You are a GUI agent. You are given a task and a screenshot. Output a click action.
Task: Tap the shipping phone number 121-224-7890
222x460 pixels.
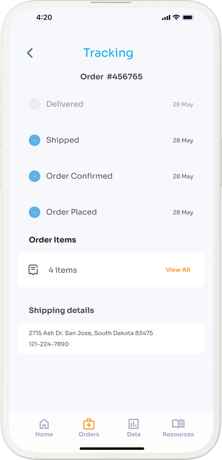click(x=49, y=344)
